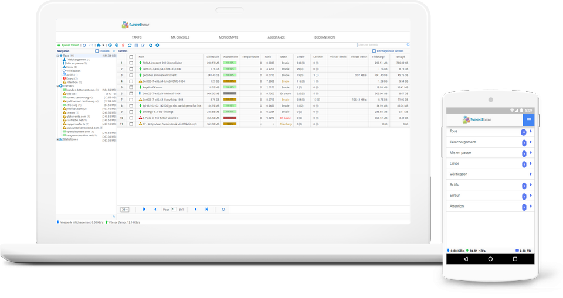Viewport: 563px width, 298px height.
Task: Click the Seedbox logo on laptop screen
Action: 135,25
